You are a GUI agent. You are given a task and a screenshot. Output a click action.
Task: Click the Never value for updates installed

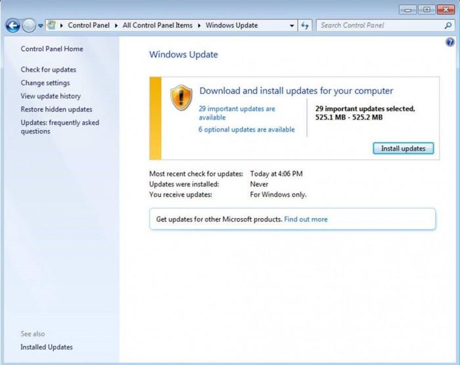click(259, 184)
